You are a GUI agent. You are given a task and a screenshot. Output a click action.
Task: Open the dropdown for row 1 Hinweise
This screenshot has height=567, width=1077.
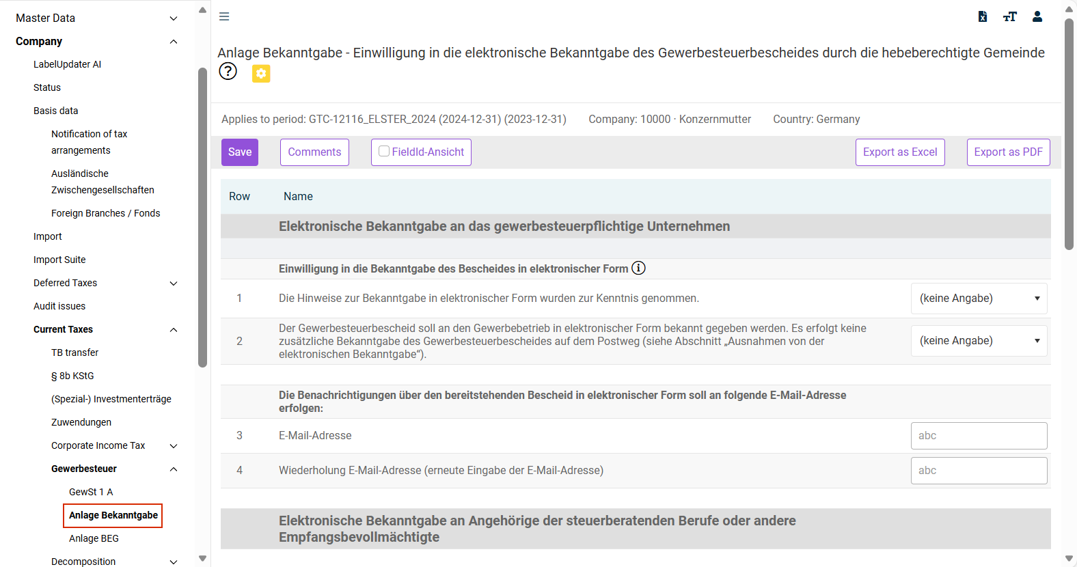(x=979, y=299)
